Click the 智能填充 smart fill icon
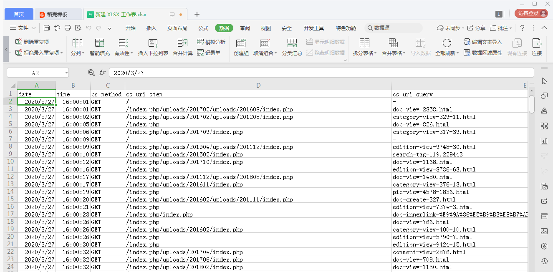The width and height of the screenshot is (553, 272). (x=99, y=43)
